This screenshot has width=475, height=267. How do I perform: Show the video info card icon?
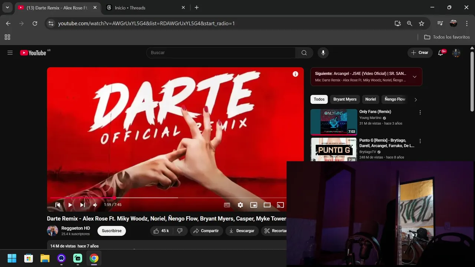point(295,74)
